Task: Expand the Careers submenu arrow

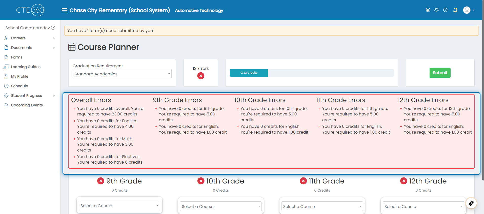Action: pyautogui.click(x=54, y=38)
